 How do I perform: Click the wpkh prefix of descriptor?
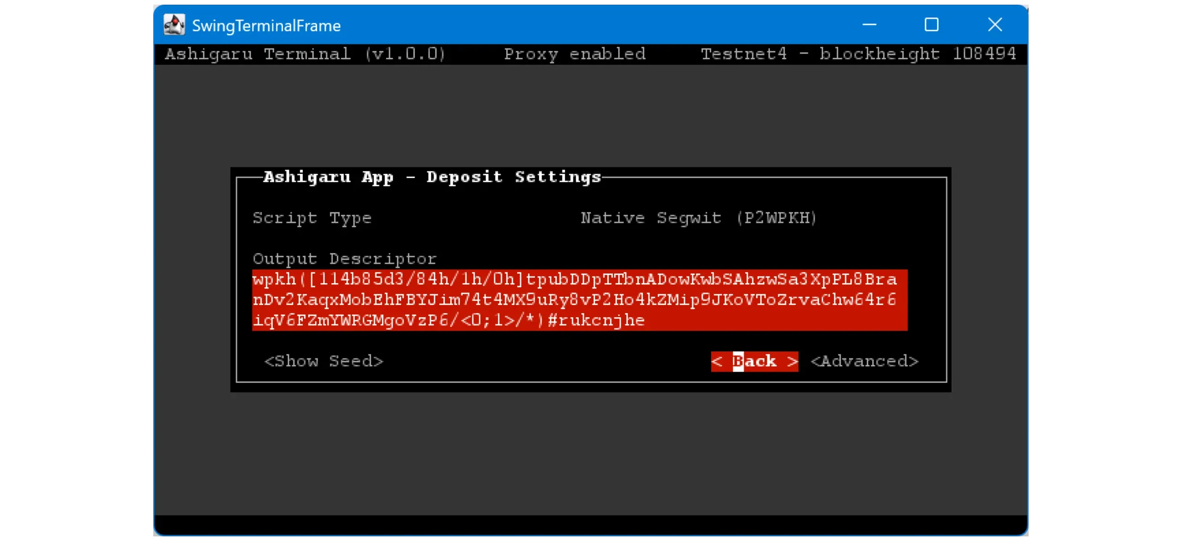274,279
